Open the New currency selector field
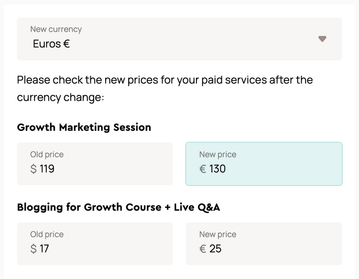359x279 pixels. pyautogui.click(x=179, y=39)
